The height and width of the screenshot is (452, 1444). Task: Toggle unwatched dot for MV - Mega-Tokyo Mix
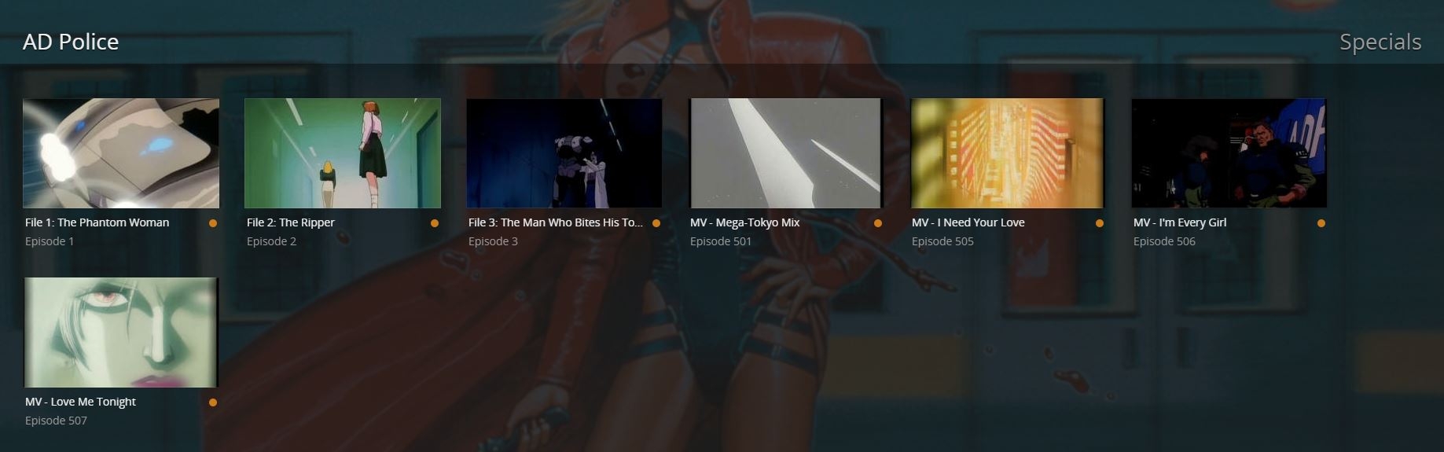click(x=878, y=223)
